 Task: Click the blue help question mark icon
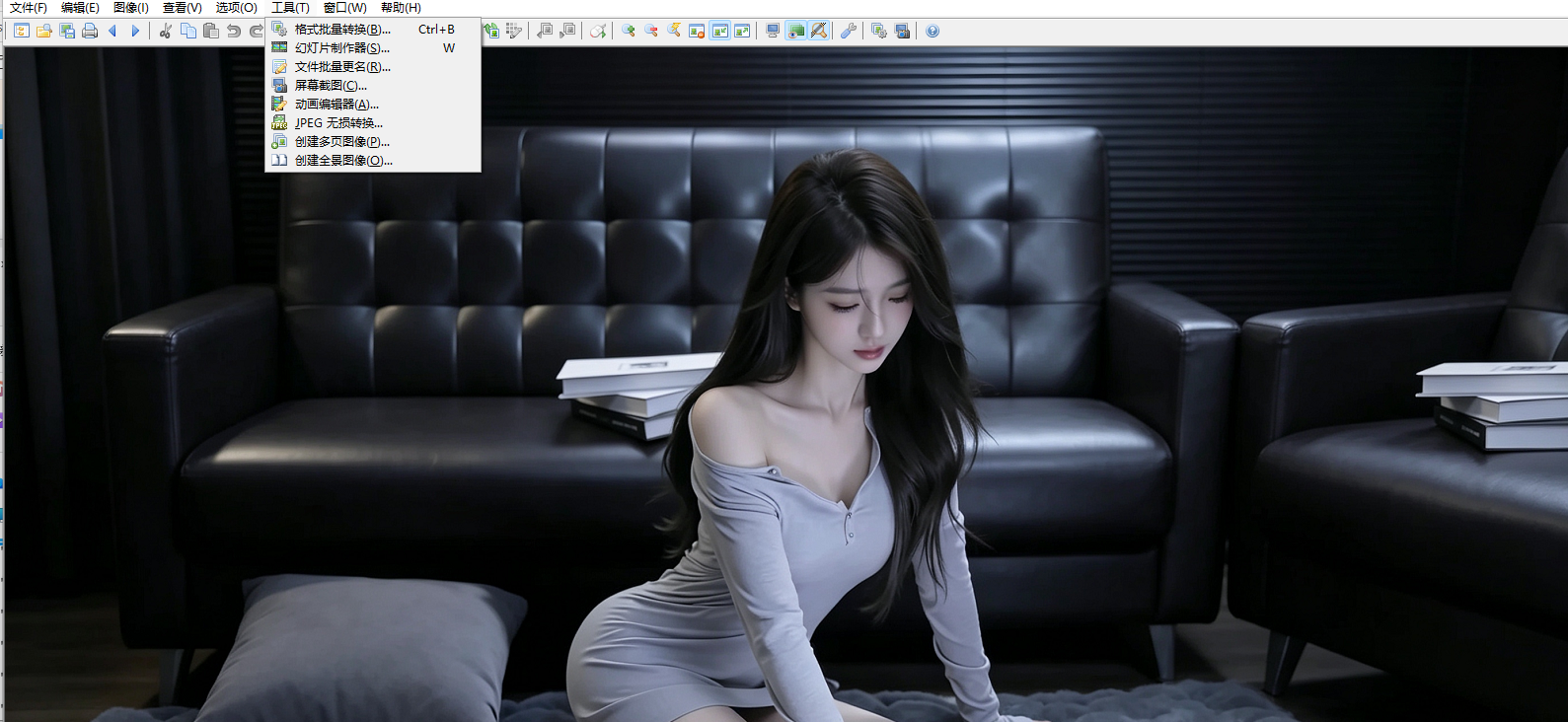click(x=933, y=31)
